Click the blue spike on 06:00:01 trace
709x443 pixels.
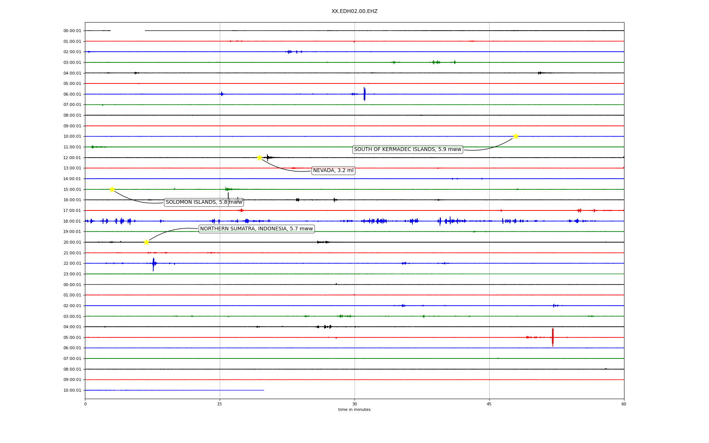[364, 94]
